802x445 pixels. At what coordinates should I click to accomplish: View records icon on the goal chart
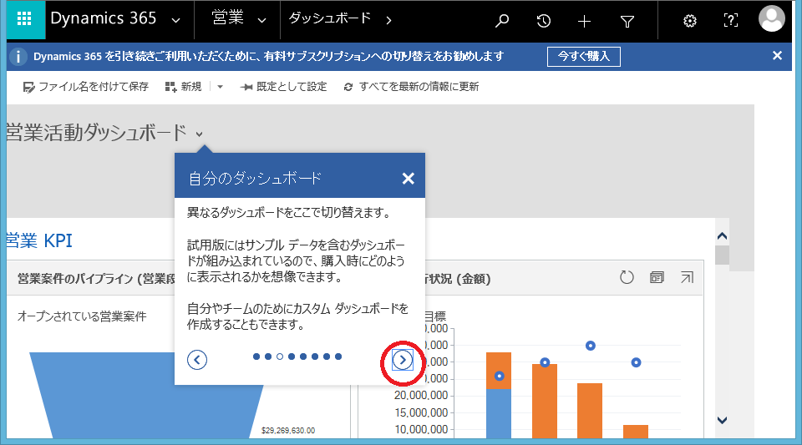click(657, 277)
